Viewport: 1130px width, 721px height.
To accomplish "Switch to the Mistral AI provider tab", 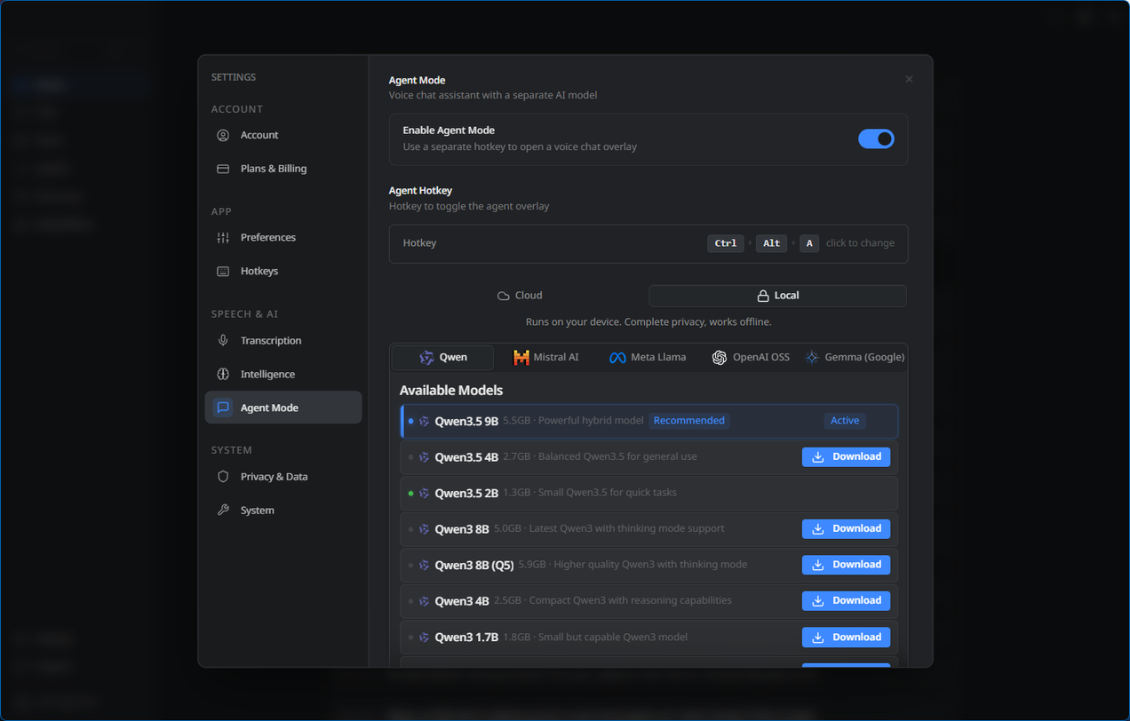I will coord(545,357).
